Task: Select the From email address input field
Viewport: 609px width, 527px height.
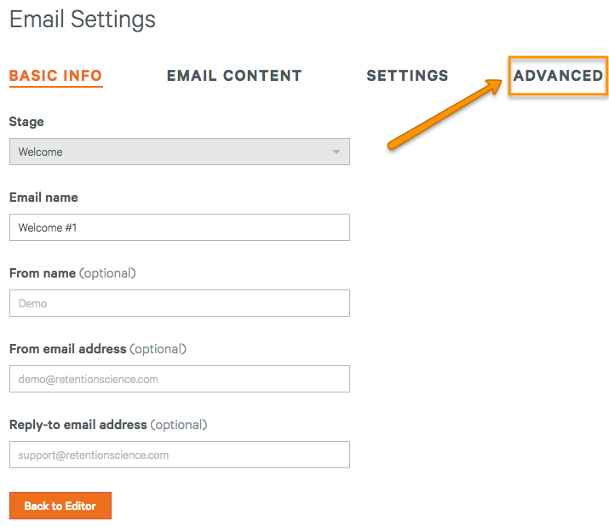Action: 180,379
